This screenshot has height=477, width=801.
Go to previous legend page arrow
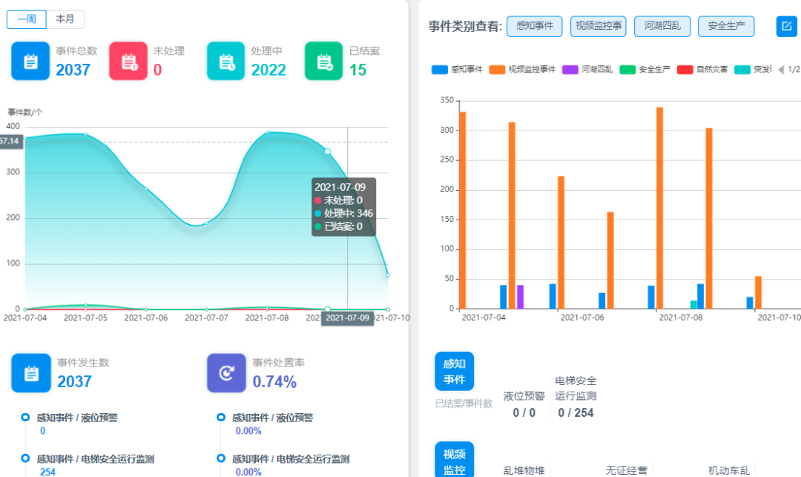pos(780,70)
